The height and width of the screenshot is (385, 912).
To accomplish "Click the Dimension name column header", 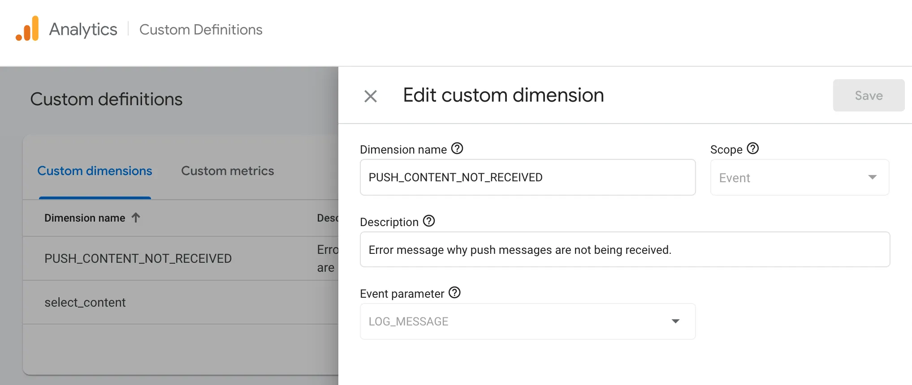I will pyautogui.click(x=85, y=218).
